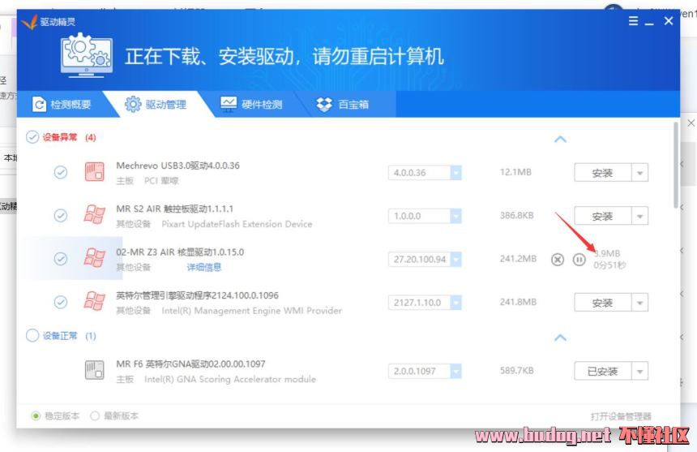Click the 0分51秒 remaining time text
The height and width of the screenshot is (452, 697).
(609, 265)
